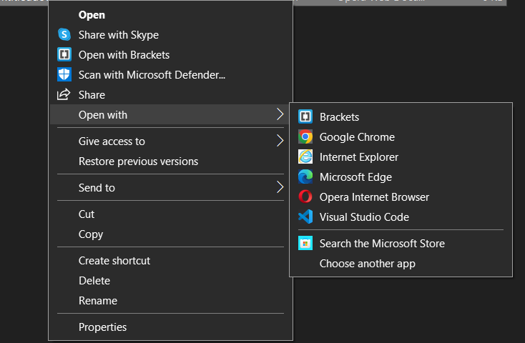
Task: Select Rename from the context menu
Action: 98,301
